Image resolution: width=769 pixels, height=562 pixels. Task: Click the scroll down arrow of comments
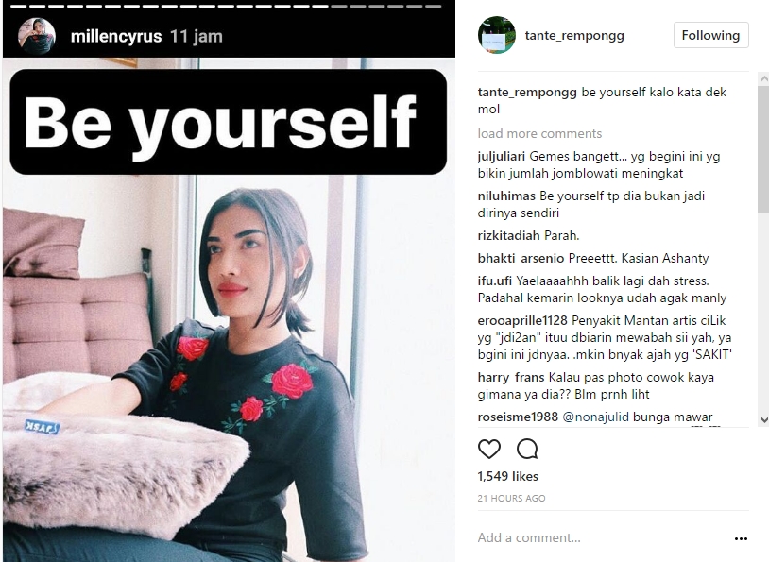click(763, 419)
